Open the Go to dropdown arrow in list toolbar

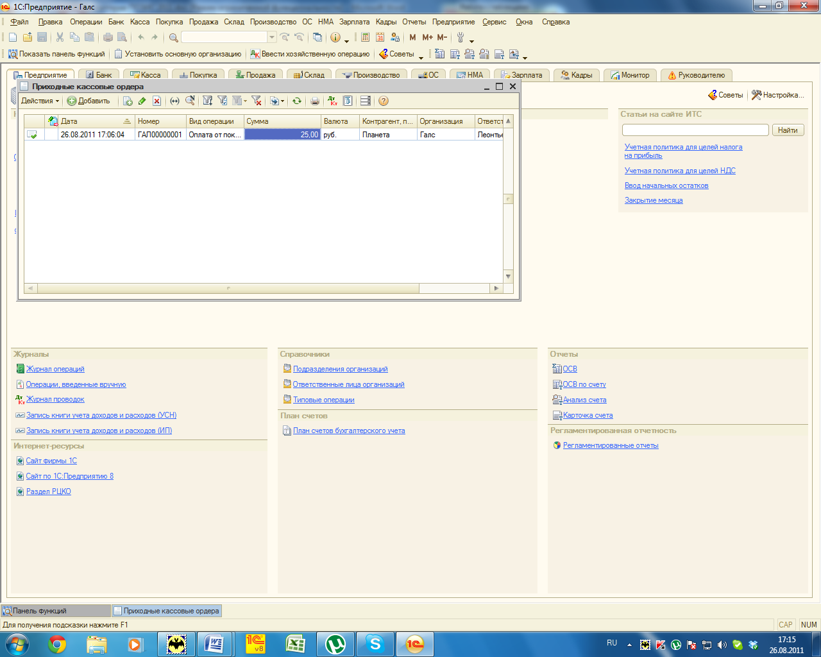click(x=283, y=101)
